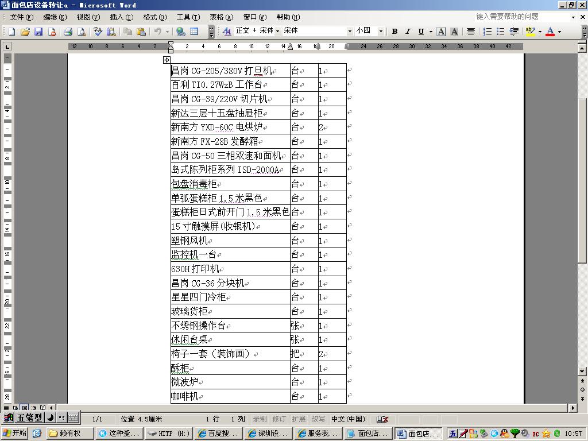The width and height of the screenshot is (588, 441).
Task: Expand font color dropdown arrow
Action: pyautogui.click(x=559, y=32)
